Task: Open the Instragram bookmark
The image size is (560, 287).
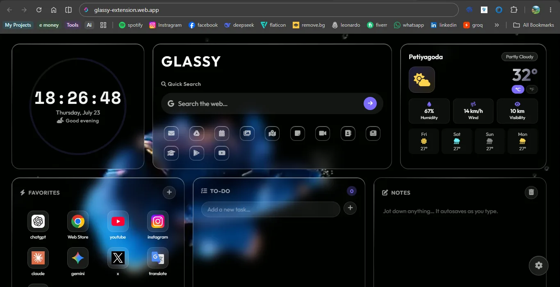Action: (166, 25)
